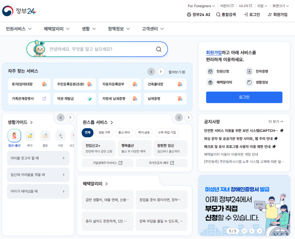Screen dimensions: 295x239
Task: Show previous 자주 찾는 서비스 items
Action: 151,71
